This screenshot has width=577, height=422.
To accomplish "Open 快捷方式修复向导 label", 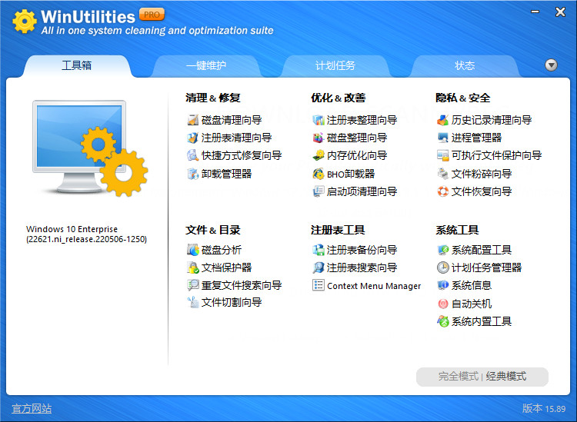I will [242, 155].
